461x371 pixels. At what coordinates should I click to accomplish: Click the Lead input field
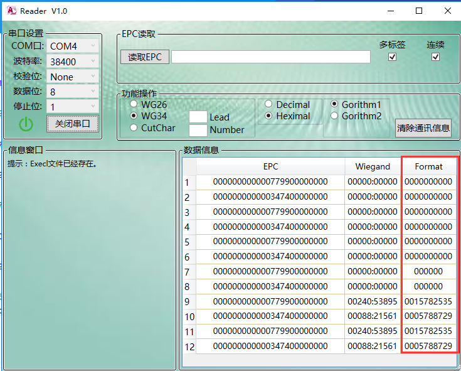(198, 117)
